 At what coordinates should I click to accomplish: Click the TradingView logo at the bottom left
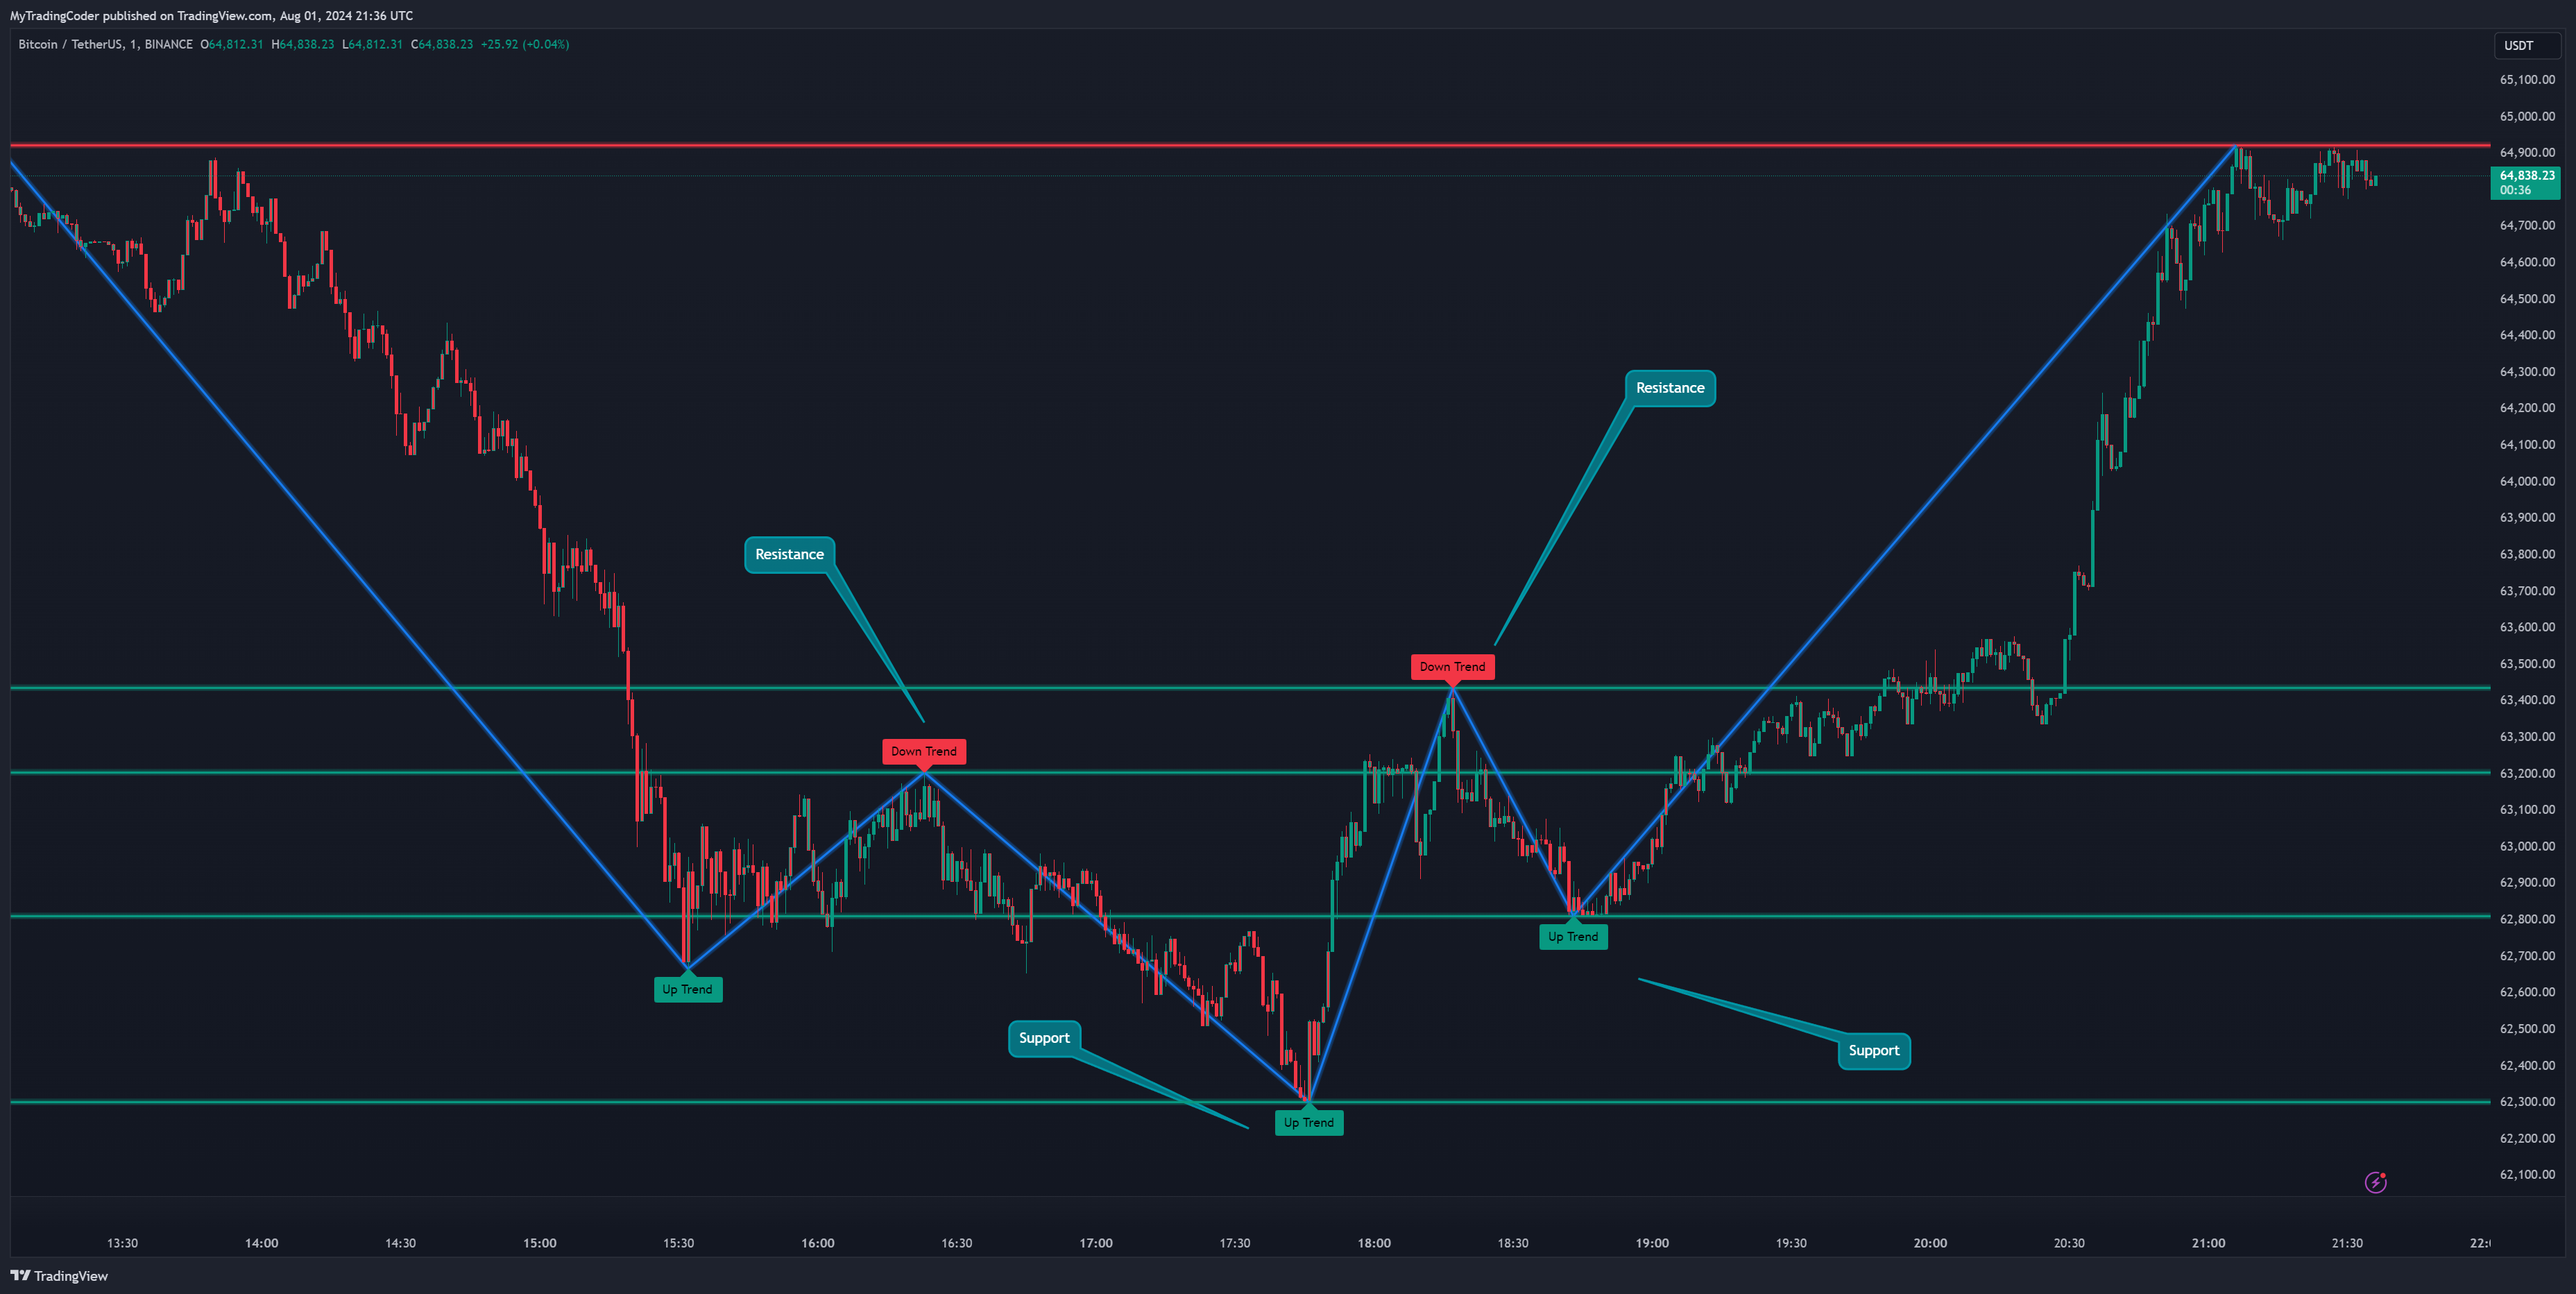coord(59,1275)
